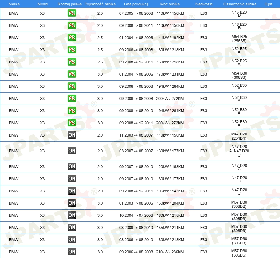Image resolution: width=280 pixels, height=258 pixels.
Task: Click the ON icon in the 03.2007 -> 08.2007 row
Action: click(x=72, y=151)
